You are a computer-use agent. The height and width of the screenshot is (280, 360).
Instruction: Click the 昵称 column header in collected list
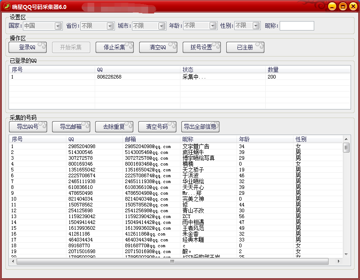[208, 139]
